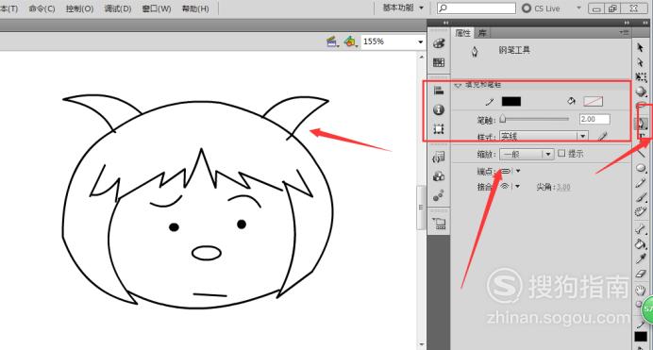Click the black stroke color swatch in Properties

pos(511,101)
